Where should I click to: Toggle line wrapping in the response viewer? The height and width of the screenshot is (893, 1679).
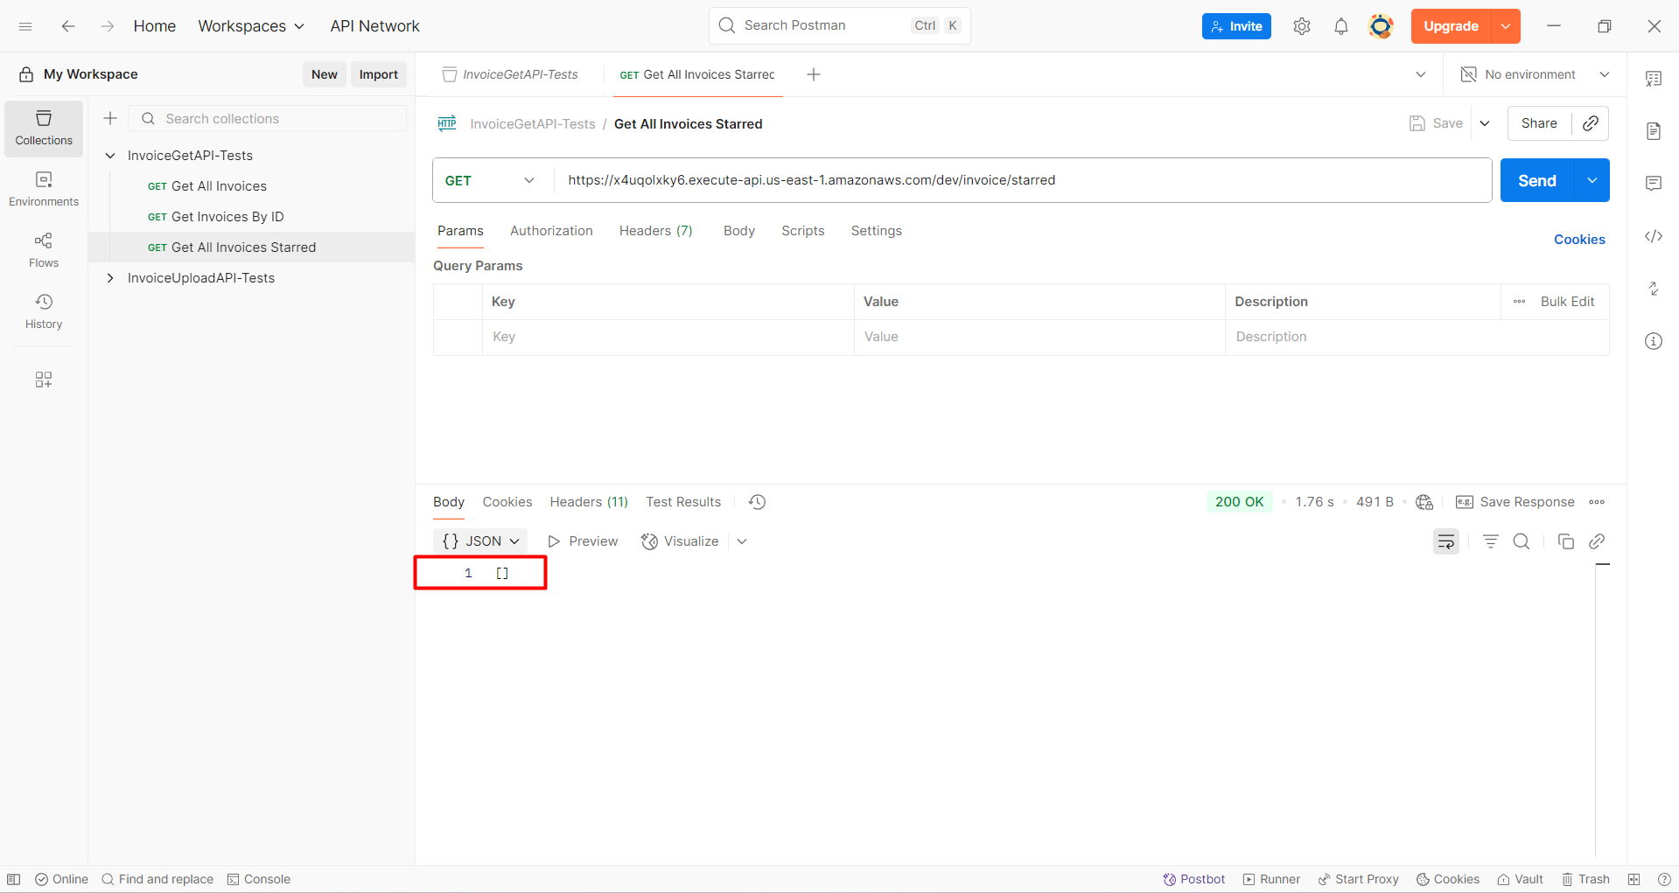(1446, 541)
